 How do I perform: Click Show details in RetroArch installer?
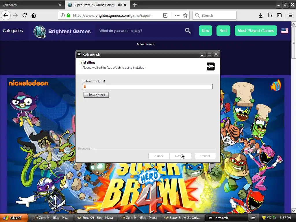[x=96, y=95]
